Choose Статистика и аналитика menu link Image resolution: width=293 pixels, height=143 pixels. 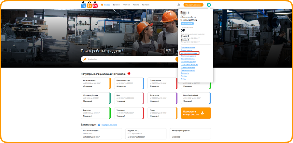(x=189, y=64)
